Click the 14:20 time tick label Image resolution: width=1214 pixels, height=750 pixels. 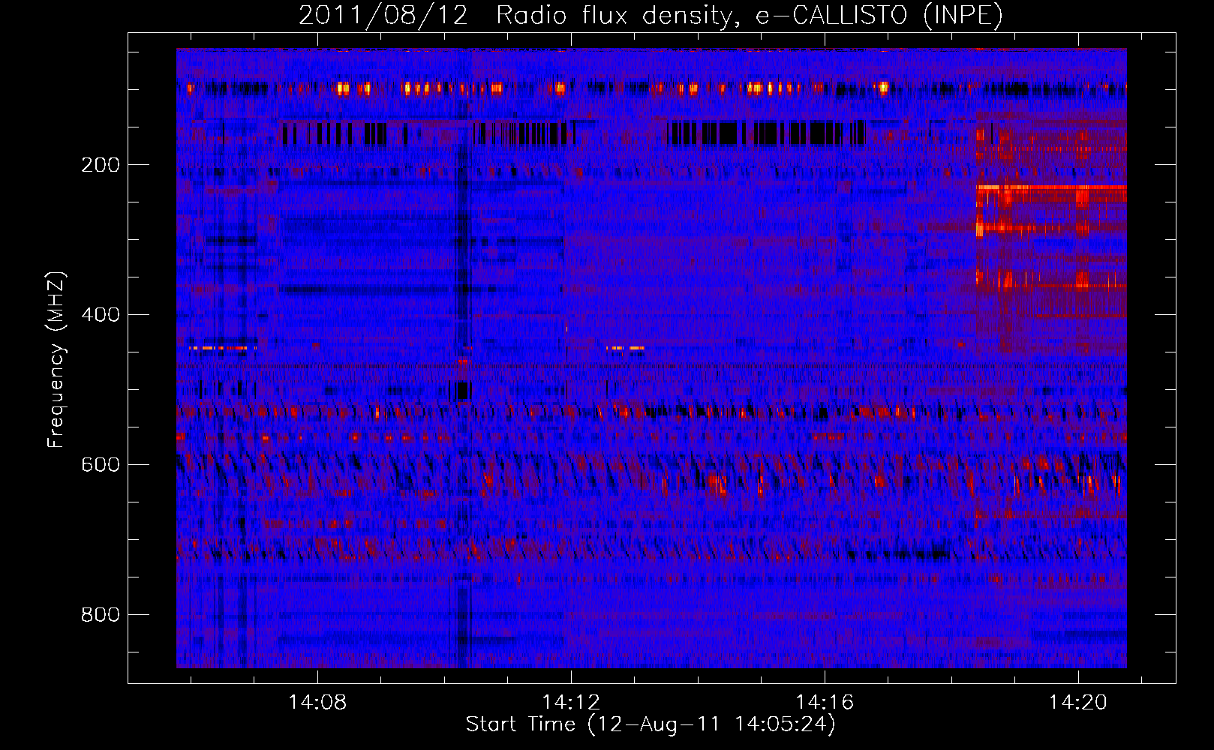(x=1078, y=703)
